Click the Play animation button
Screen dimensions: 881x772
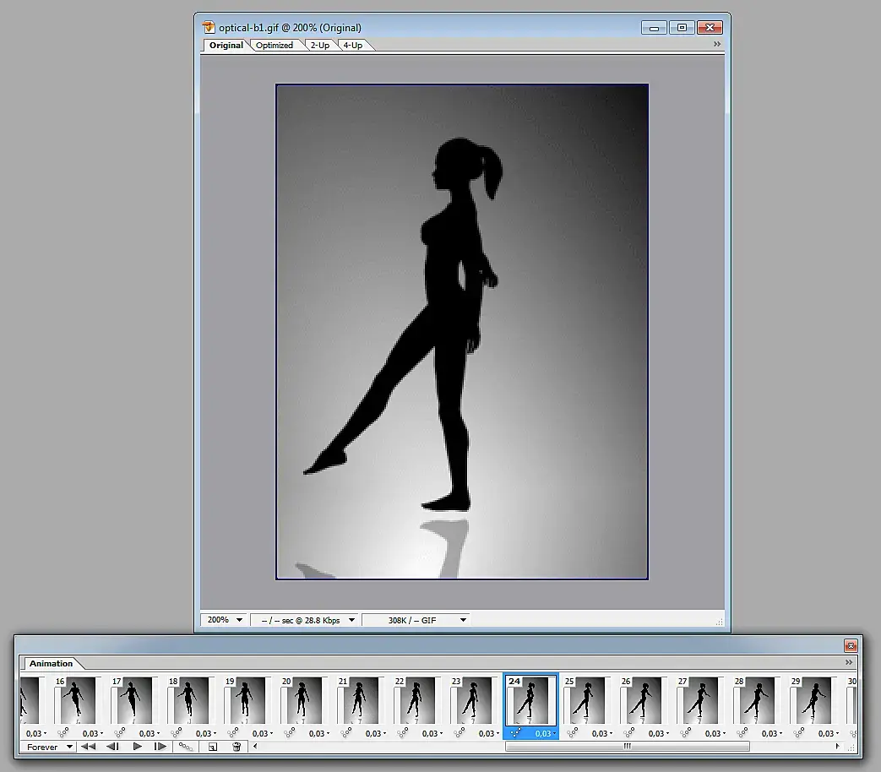click(x=137, y=747)
